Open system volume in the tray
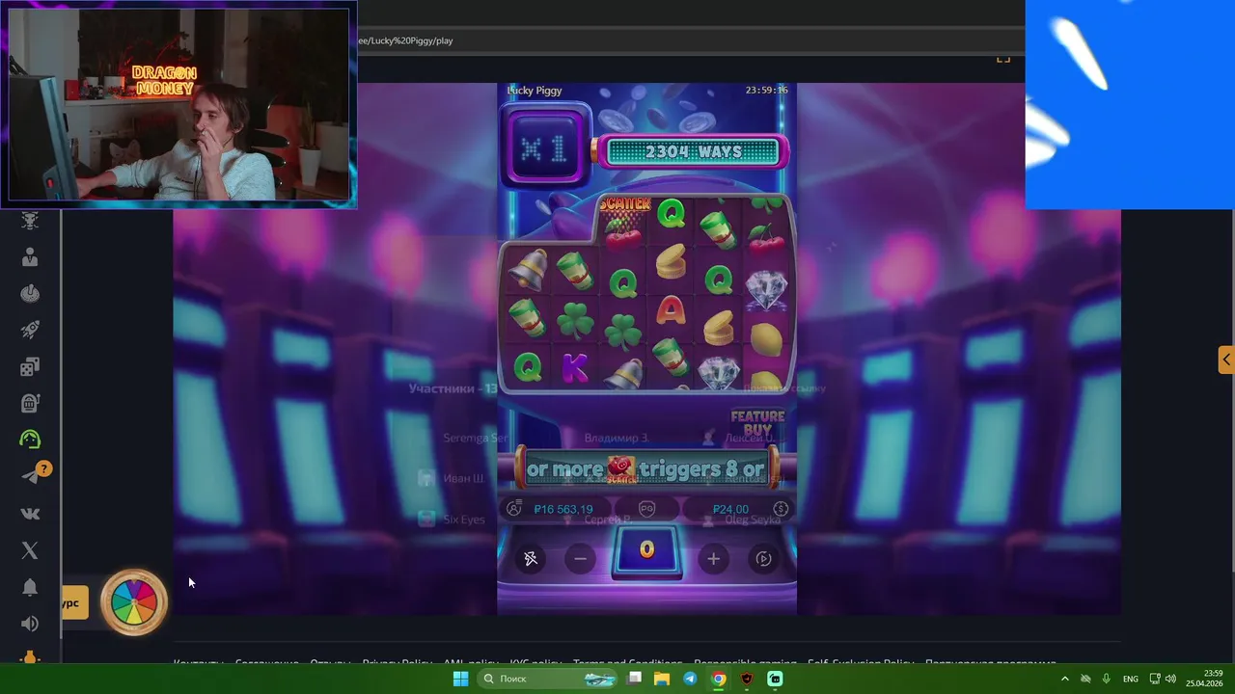 (1170, 679)
